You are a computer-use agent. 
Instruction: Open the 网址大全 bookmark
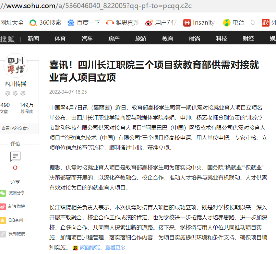pos(12,23)
